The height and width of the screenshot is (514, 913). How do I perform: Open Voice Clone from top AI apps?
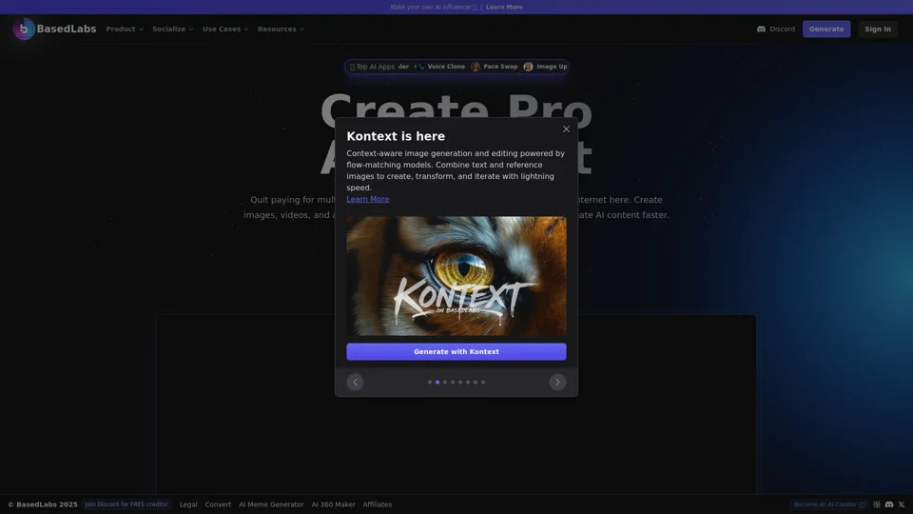(439, 67)
